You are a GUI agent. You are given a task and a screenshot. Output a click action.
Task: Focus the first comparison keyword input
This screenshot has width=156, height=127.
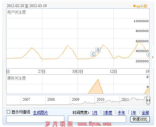[x=35, y=119]
